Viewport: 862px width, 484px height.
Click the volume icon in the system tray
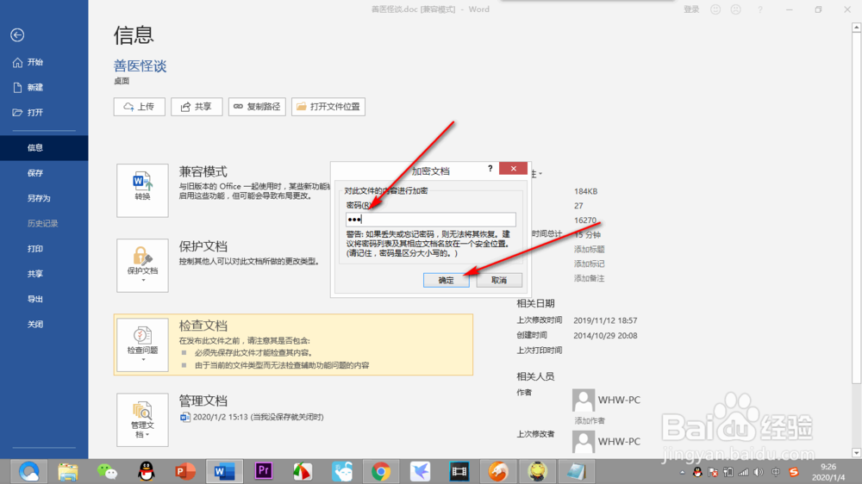tap(759, 472)
